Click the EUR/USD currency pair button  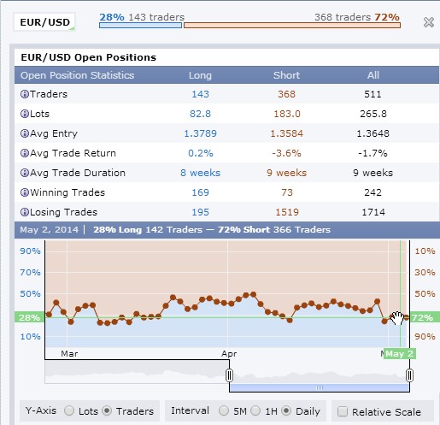[x=44, y=22]
